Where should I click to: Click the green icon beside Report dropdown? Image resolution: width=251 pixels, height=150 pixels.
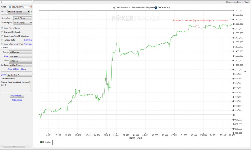tap(31, 11)
